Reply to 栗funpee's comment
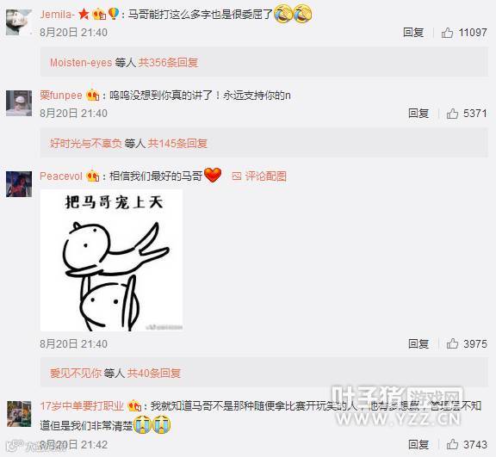Image resolution: width=496 pixels, height=457 pixels. click(x=418, y=113)
